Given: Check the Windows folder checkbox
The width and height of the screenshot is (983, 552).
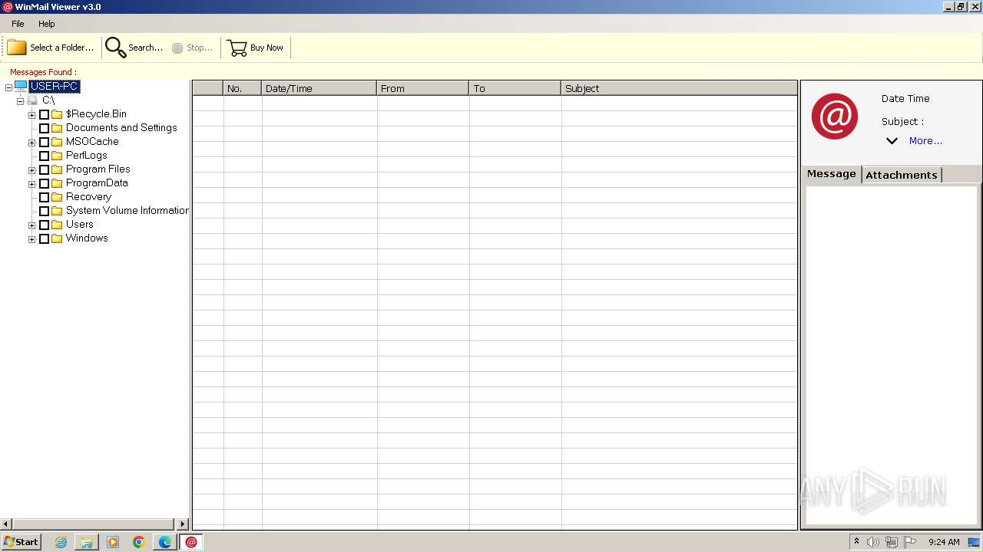Looking at the screenshot, I should pos(45,239).
